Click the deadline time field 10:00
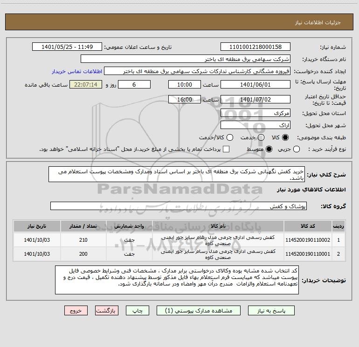359x347 pixels. tap(185, 84)
